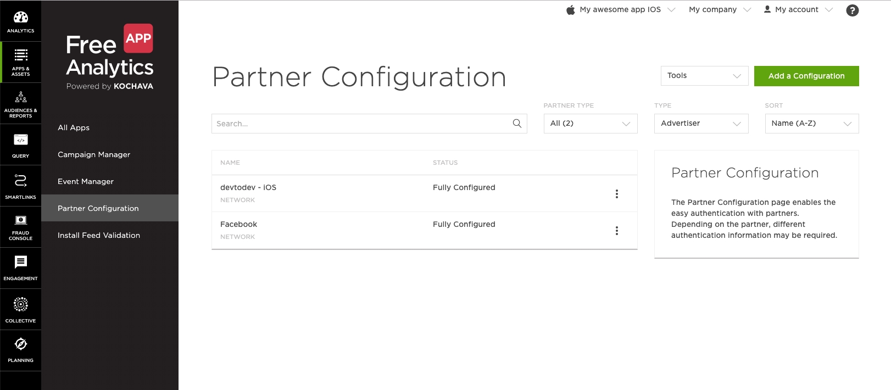
Task: Click the search magnifier icon
Action: point(517,124)
